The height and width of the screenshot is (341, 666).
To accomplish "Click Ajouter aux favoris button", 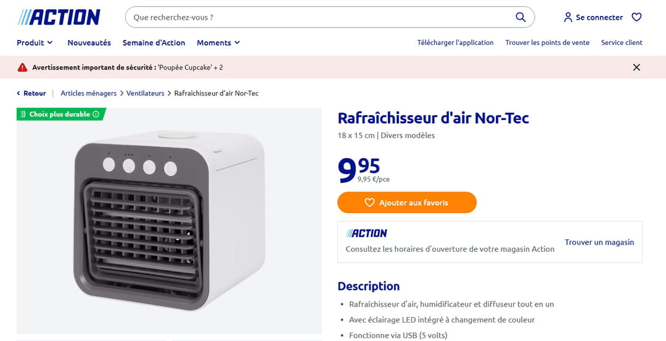I will pyautogui.click(x=407, y=203).
